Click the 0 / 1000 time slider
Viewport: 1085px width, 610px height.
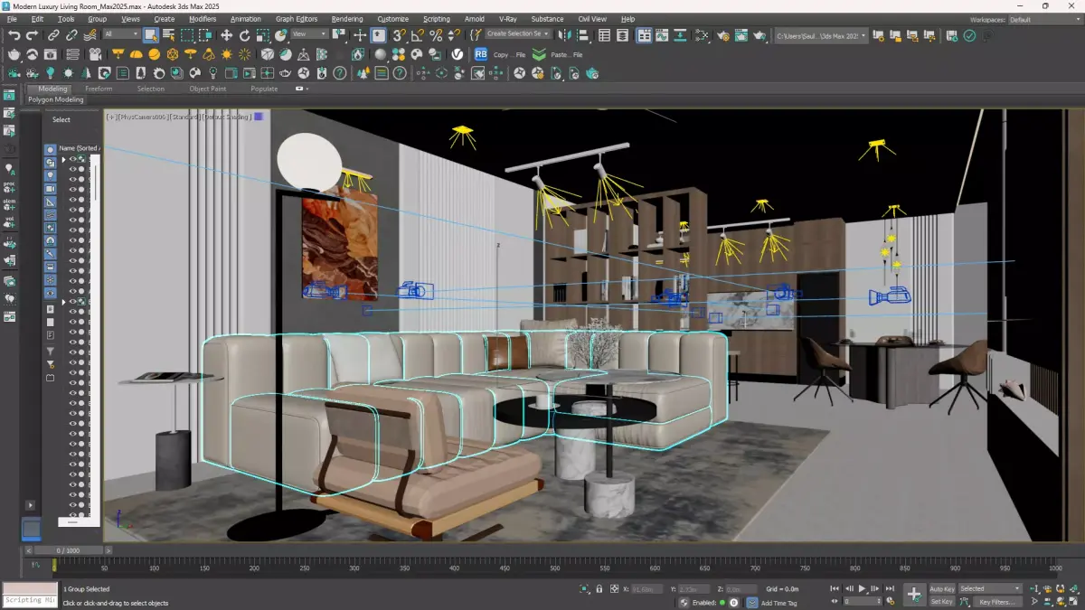(68, 550)
